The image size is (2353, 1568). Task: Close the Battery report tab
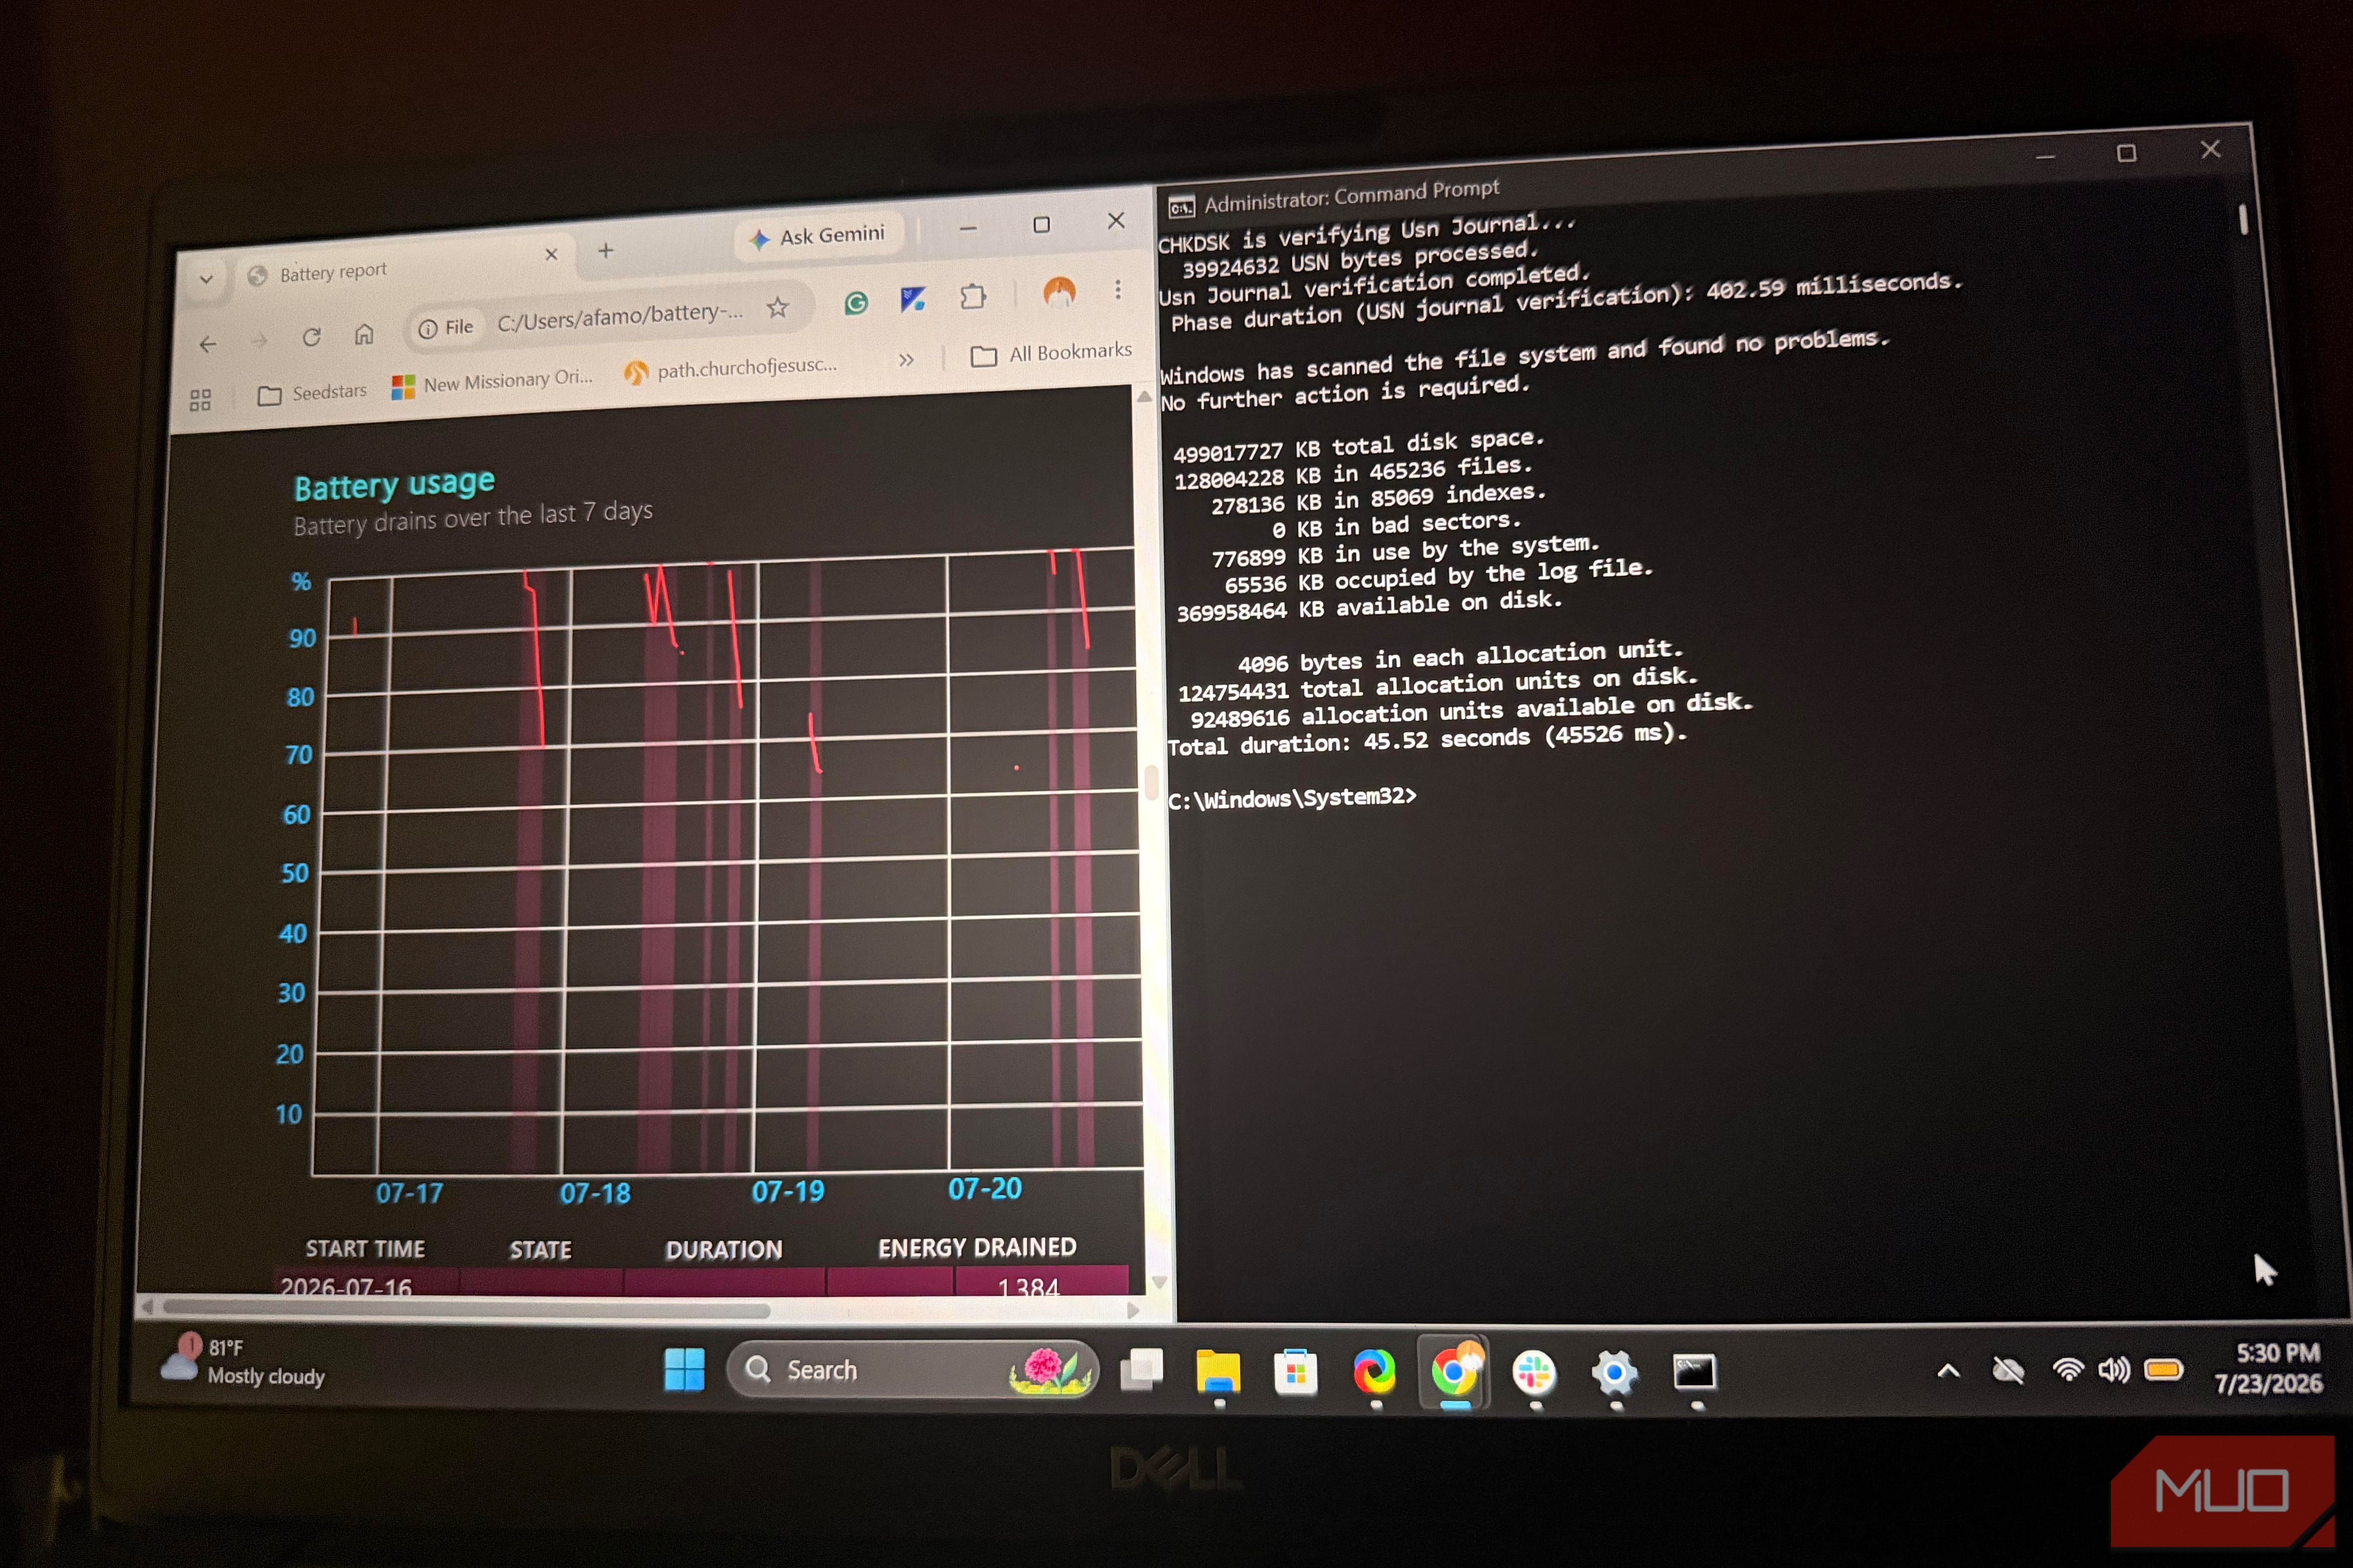coord(551,254)
